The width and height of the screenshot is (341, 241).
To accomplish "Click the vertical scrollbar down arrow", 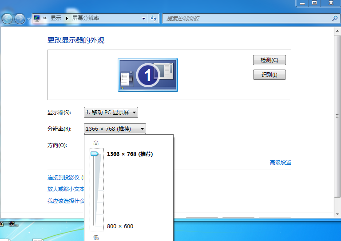I will click(337, 214).
